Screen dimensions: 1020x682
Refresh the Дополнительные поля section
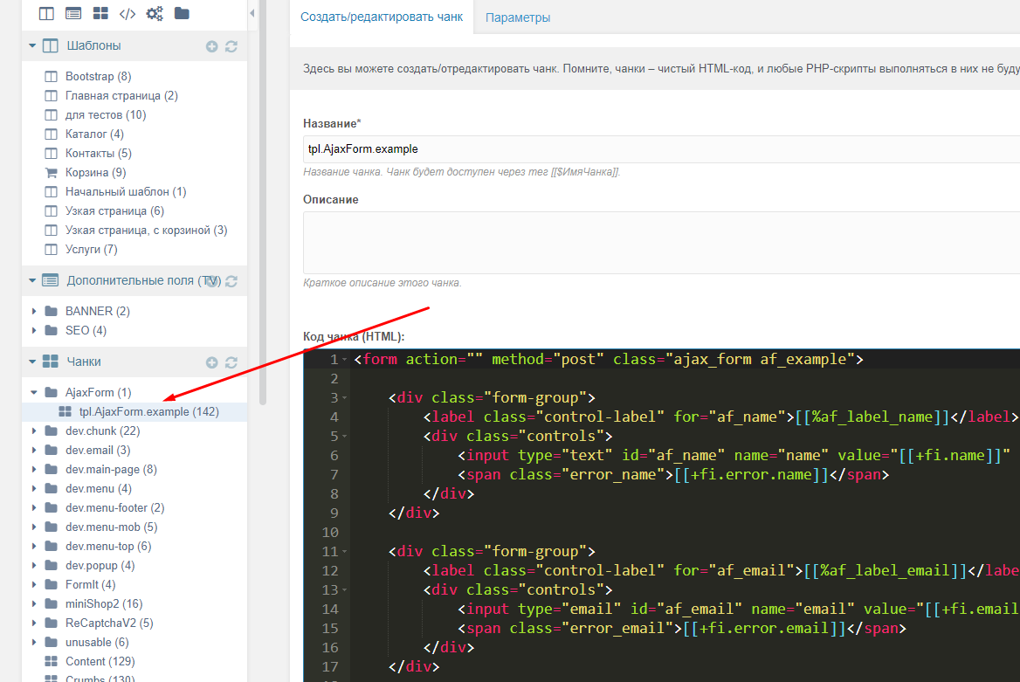tap(231, 281)
